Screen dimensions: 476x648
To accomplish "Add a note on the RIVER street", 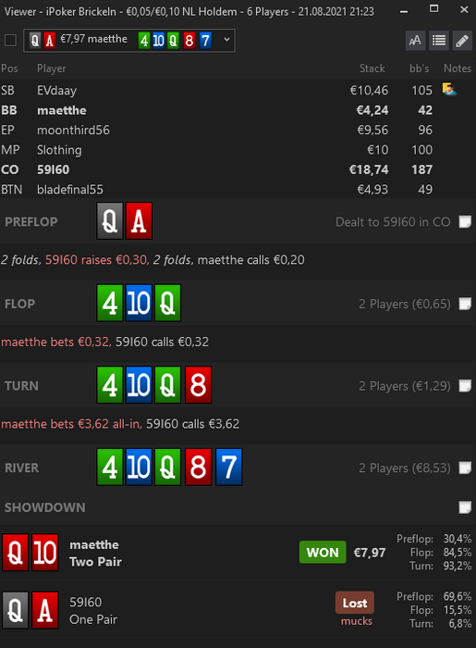I will tap(465, 467).
